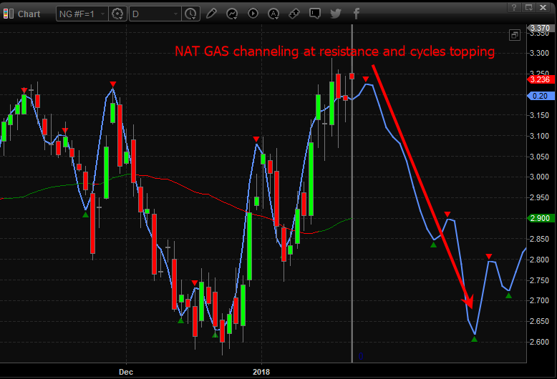The width and height of the screenshot is (557, 379).
Task: Click the blue 0.20 indicator value tag
Action: [541, 96]
